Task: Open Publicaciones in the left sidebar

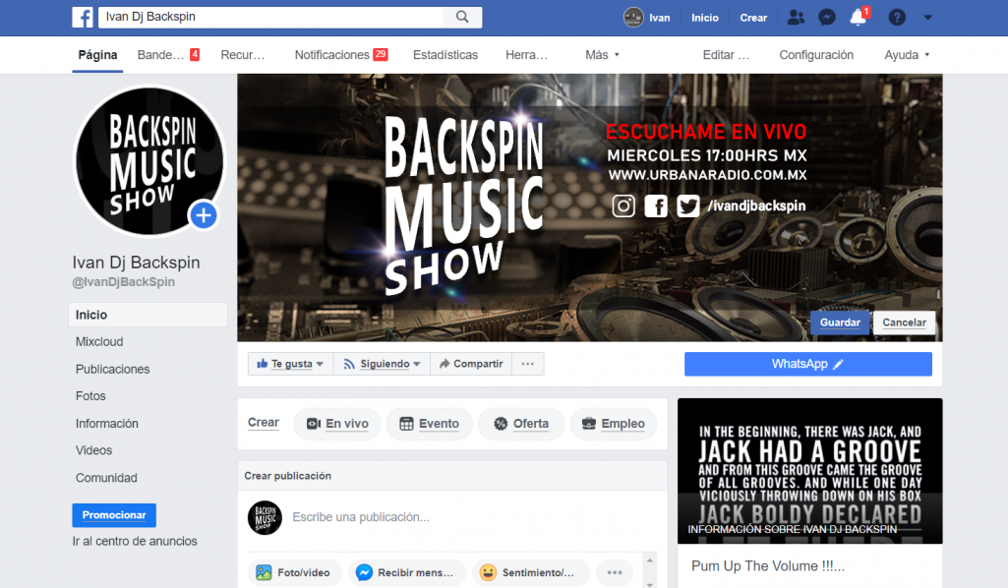Action: click(112, 369)
